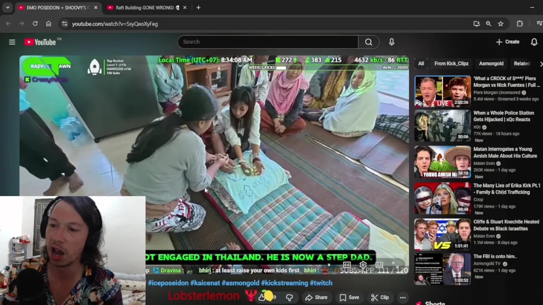Share the video
The image size is (543, 305).
[316, 297]
